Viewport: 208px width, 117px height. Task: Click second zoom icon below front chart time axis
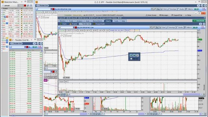tap(64, 95)
